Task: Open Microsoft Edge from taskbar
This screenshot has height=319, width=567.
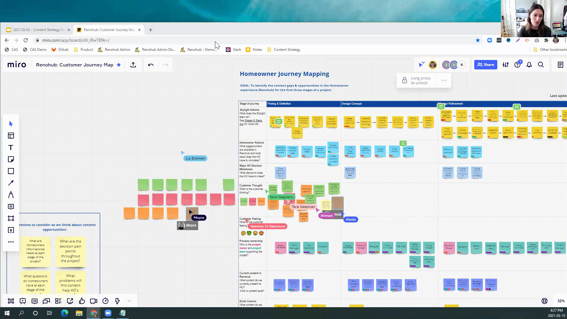Action: point(64,313)
